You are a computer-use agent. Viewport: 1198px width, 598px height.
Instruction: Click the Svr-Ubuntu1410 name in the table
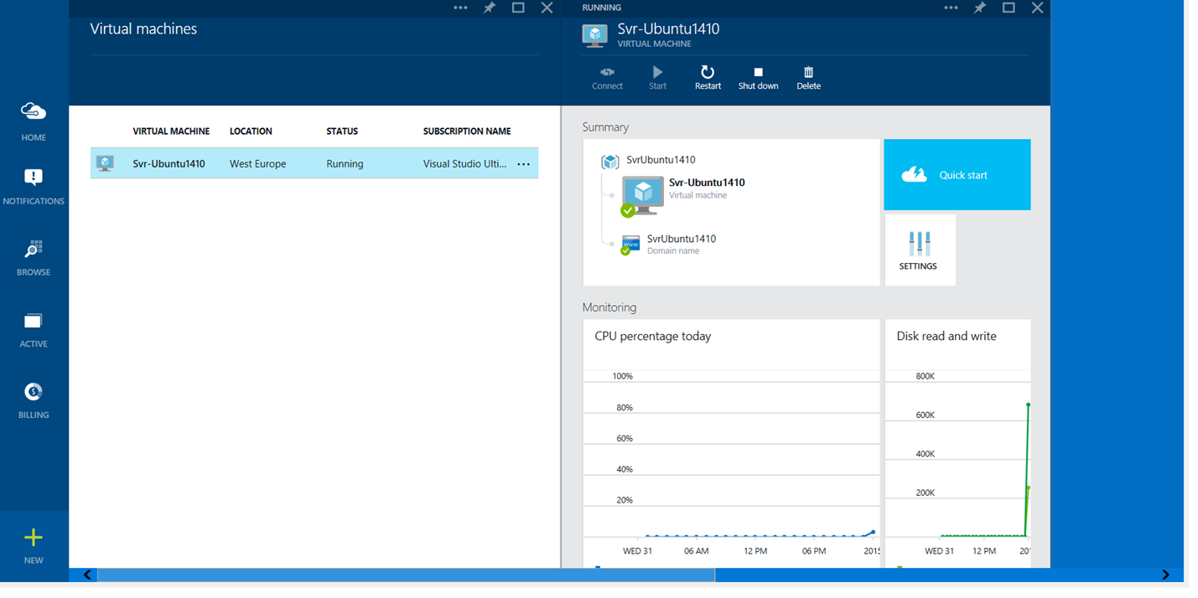coord(169,164)
